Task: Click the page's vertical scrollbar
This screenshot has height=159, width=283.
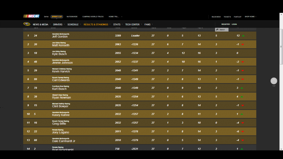Action: [281, 47]
